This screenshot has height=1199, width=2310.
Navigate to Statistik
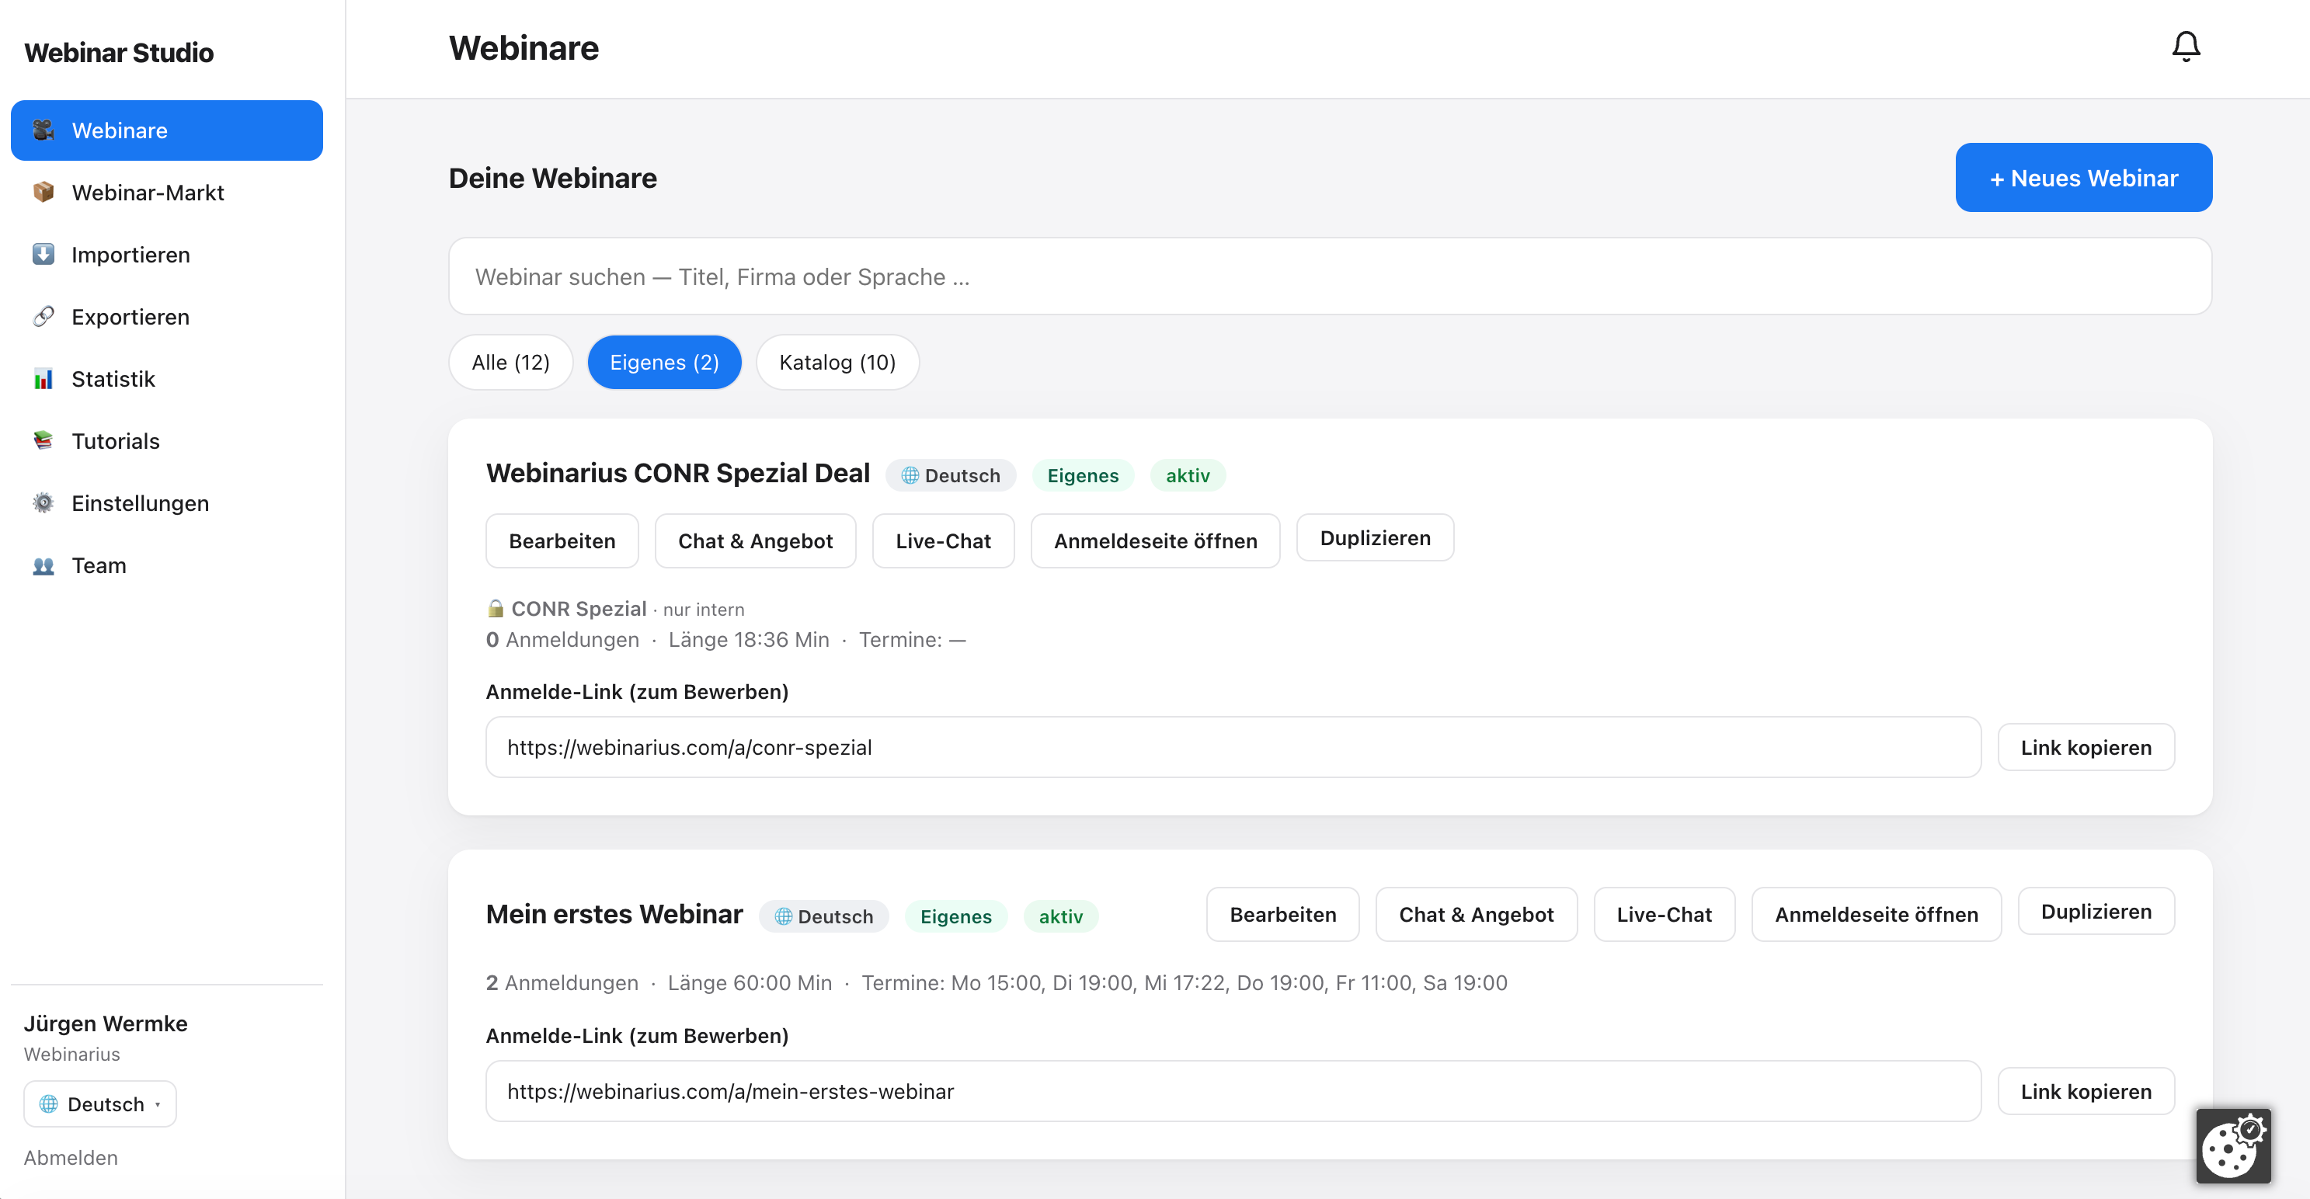coord(167,378)
